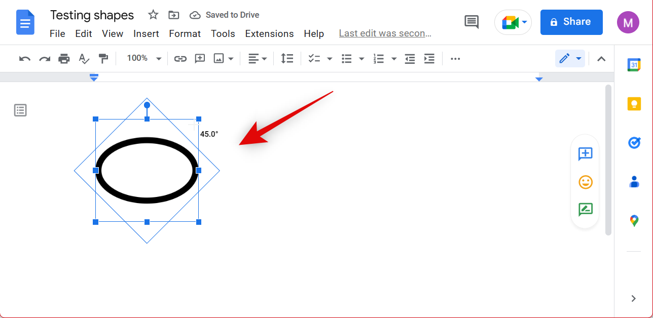Click the Insert link icon

[x=180, y=59]
